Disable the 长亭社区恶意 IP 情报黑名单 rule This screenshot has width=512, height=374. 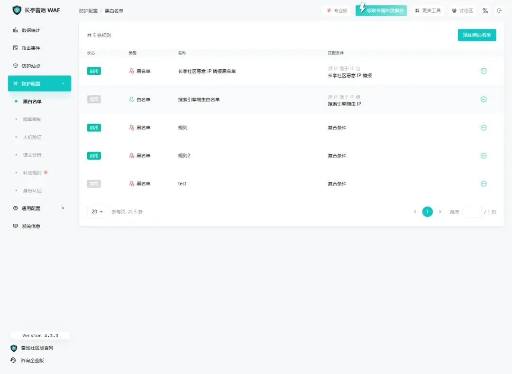click(x=94, y=70)
